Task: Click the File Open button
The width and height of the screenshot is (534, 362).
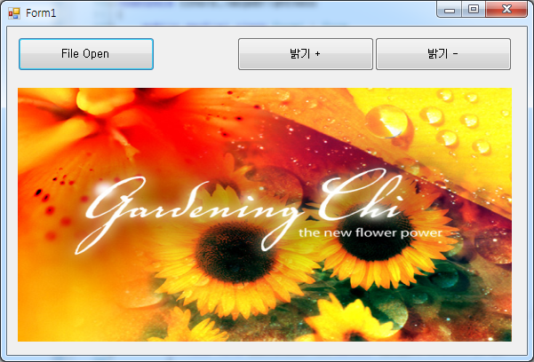Action: coord(86,54)
